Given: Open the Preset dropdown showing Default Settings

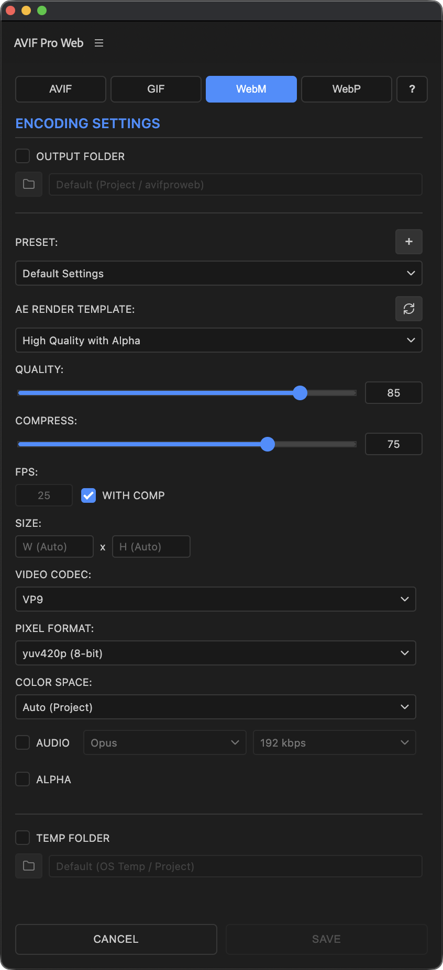Looking at the screenshot, I should click(x=219, y=273).
